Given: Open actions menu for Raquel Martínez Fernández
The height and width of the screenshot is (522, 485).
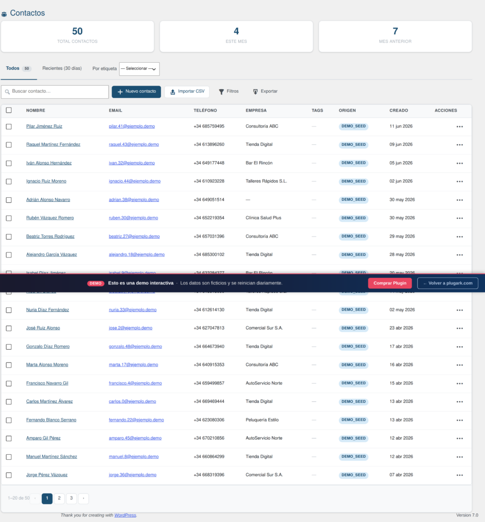Looking at the screenshot, I should coord(460,145).
